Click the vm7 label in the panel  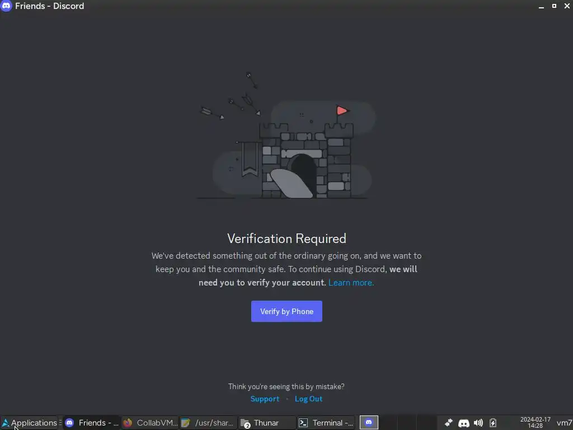(x=564, y=423)
